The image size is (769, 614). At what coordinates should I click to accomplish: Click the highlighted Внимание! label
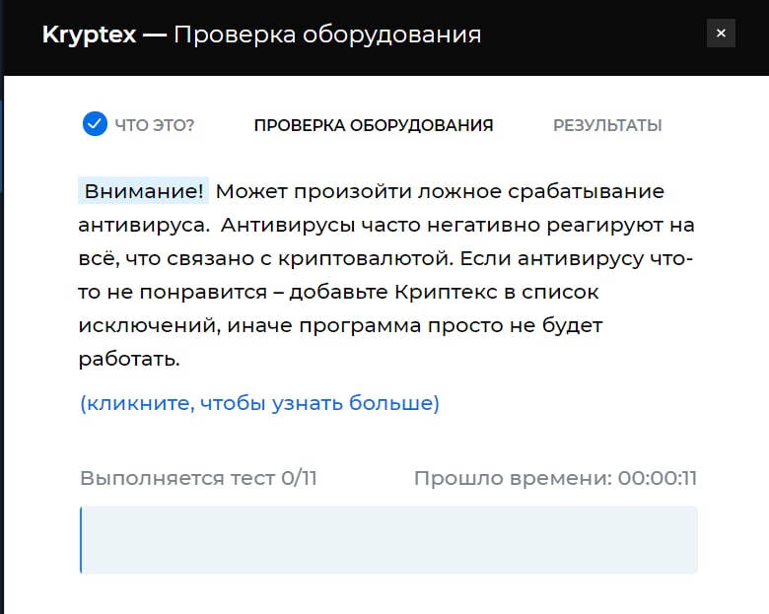pos(143,191)
